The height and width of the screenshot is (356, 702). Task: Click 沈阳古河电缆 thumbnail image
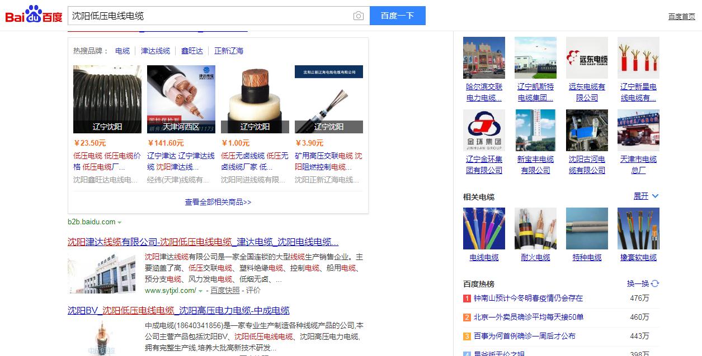pyautogui.click(x=587, y=130)
